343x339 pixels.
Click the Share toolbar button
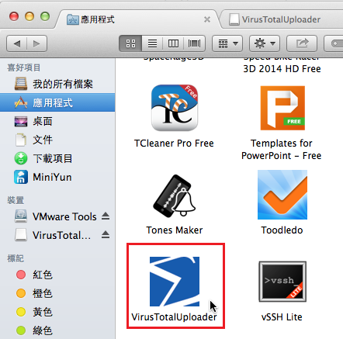click(302, 43)
